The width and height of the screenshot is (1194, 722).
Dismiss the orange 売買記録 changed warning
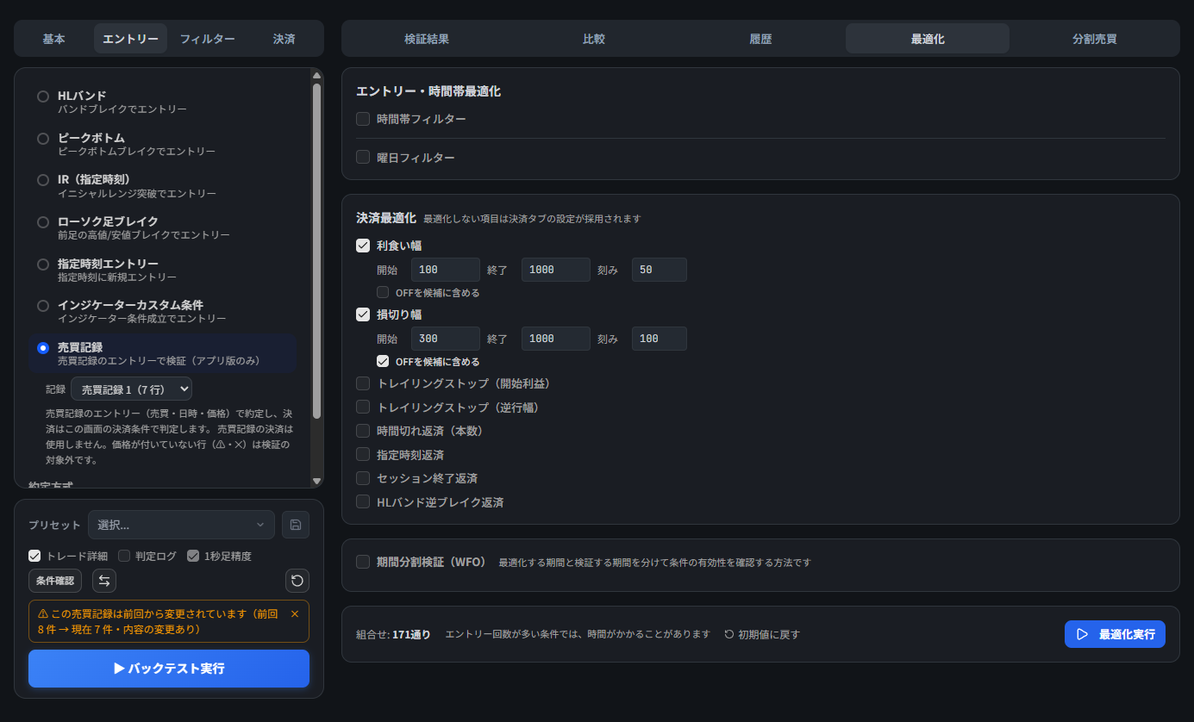295,614
